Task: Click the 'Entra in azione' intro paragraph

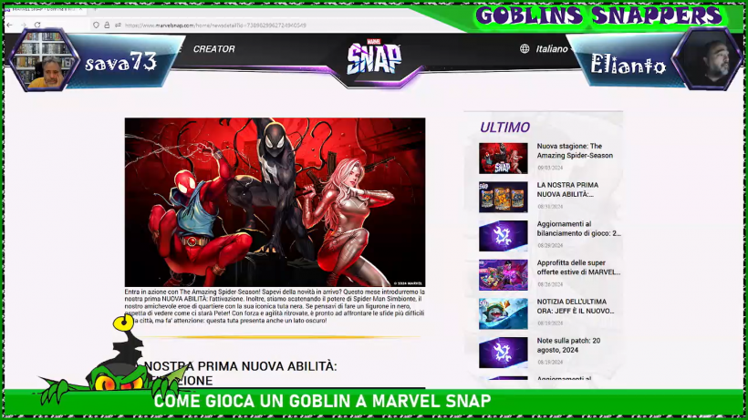Action: [x=275, y=306]
